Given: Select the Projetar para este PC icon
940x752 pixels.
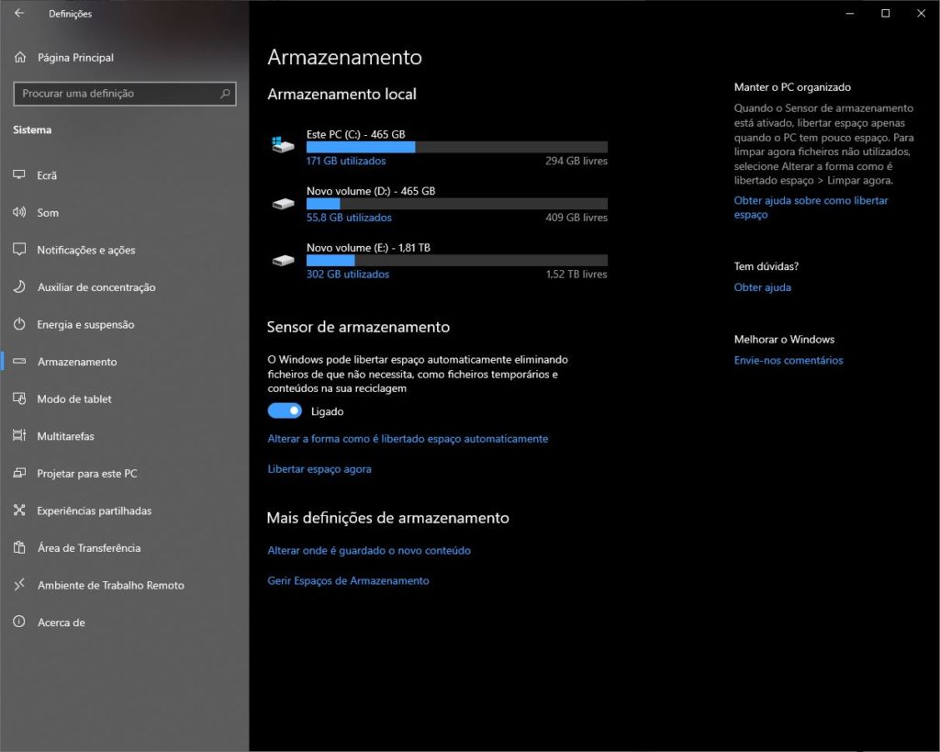Looking at the screenshot, I should [x=19, y=473].
